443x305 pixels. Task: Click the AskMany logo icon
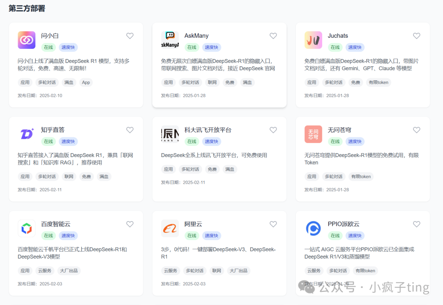170,40
